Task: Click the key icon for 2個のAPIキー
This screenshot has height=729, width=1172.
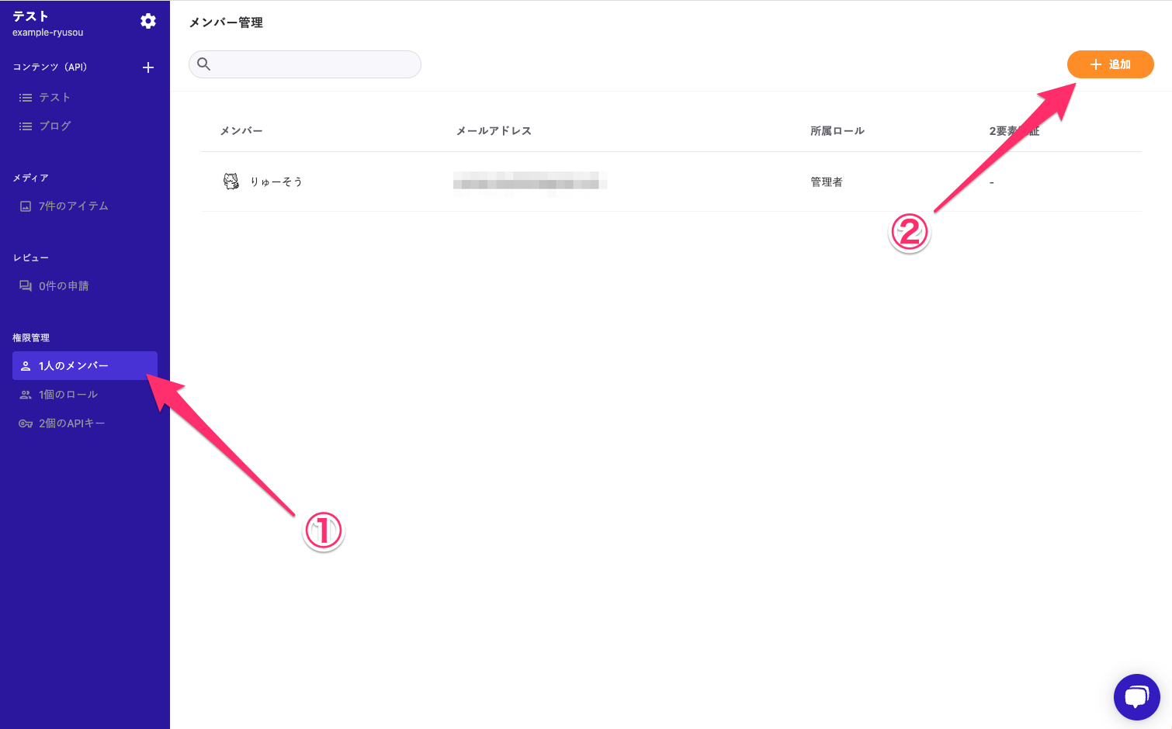Action: pyautogui.click(x=26, y=423)
